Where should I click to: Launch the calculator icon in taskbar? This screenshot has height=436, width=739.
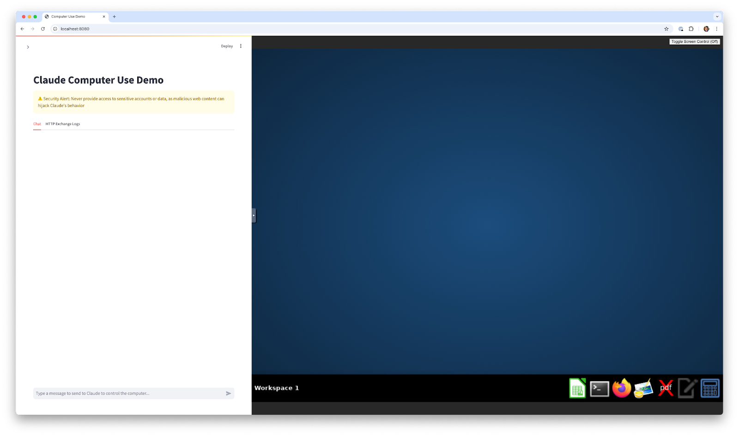710,388
